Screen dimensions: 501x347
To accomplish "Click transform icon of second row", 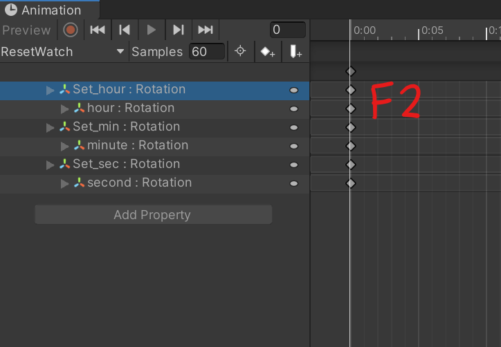I will point(79,182).
